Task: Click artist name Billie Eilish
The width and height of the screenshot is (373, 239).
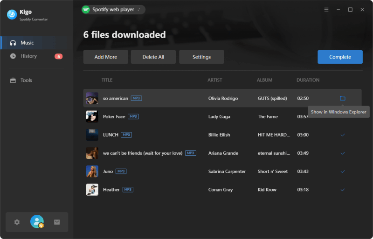Action: (219, 135)
